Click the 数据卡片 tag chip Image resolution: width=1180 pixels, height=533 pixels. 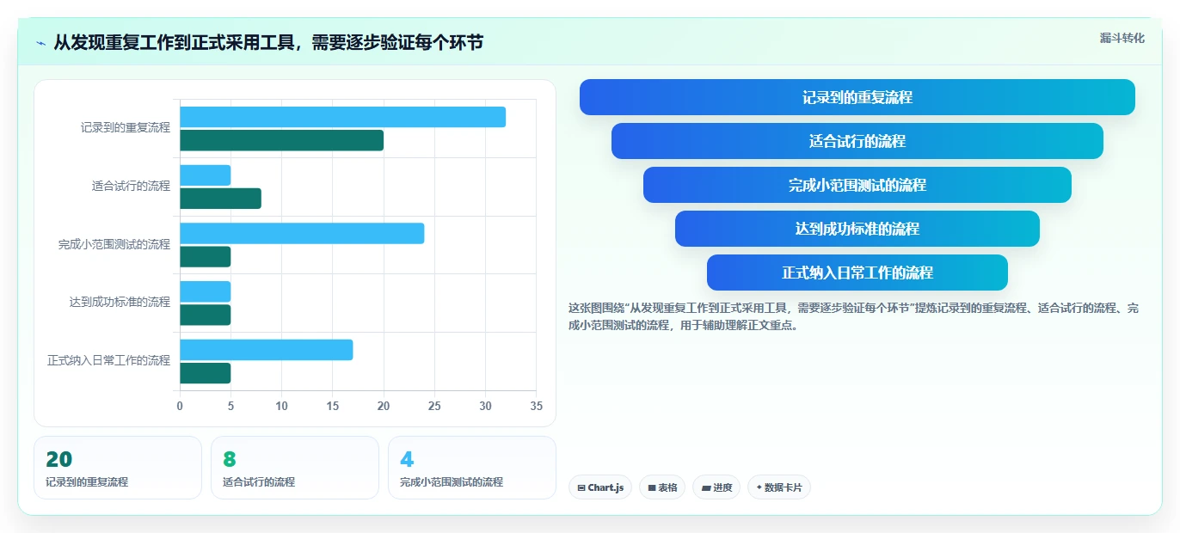coord(779,487)
